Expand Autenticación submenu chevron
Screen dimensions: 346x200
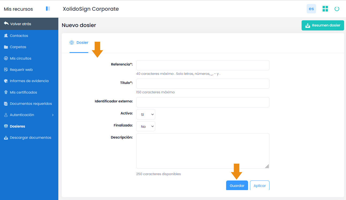pyautogui.click(x=53, y=115)
